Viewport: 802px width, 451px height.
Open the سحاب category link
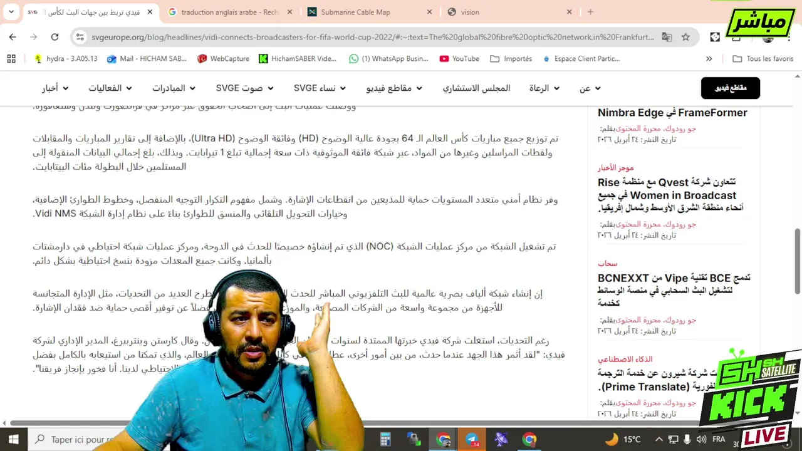(x=608, y=264)
